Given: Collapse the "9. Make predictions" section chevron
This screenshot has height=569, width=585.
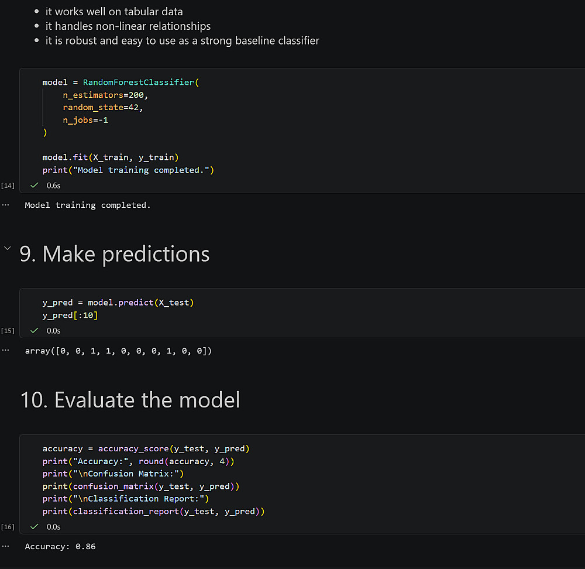Looking at the screenshot, I should click(7, 249).
